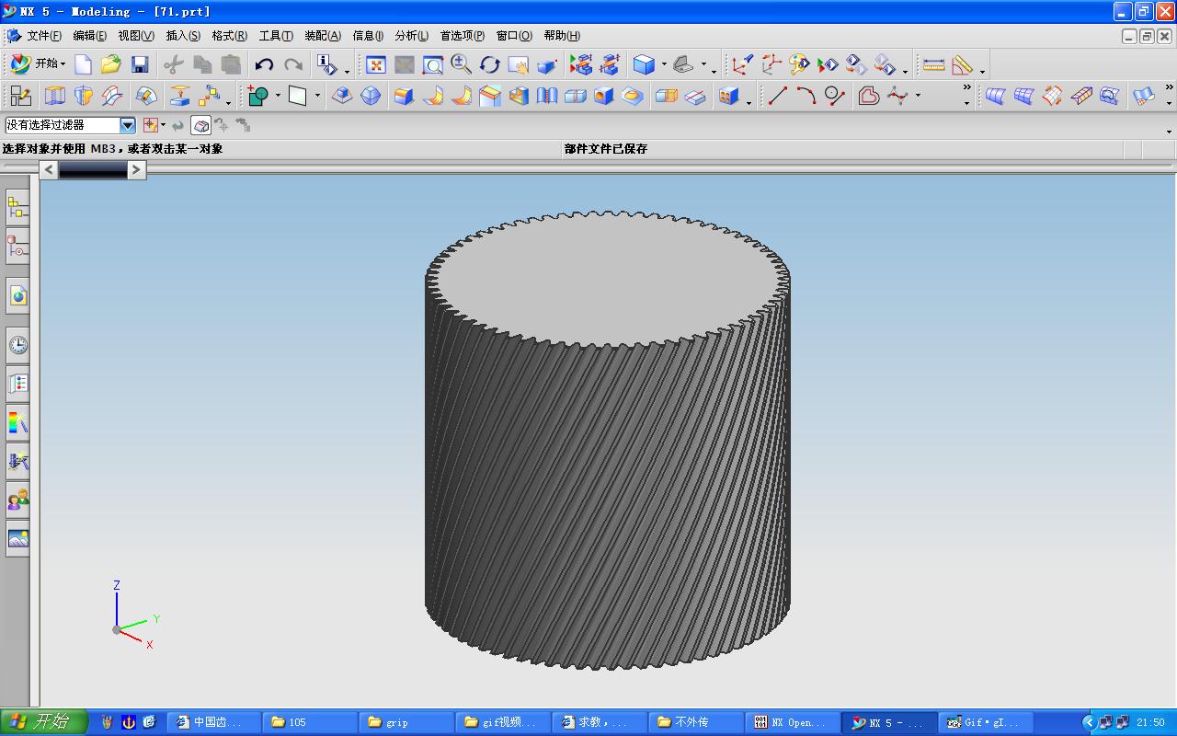Expand the rendering style dropdown arrow
The image size is (1177, 736).
[x=662, y=64]
